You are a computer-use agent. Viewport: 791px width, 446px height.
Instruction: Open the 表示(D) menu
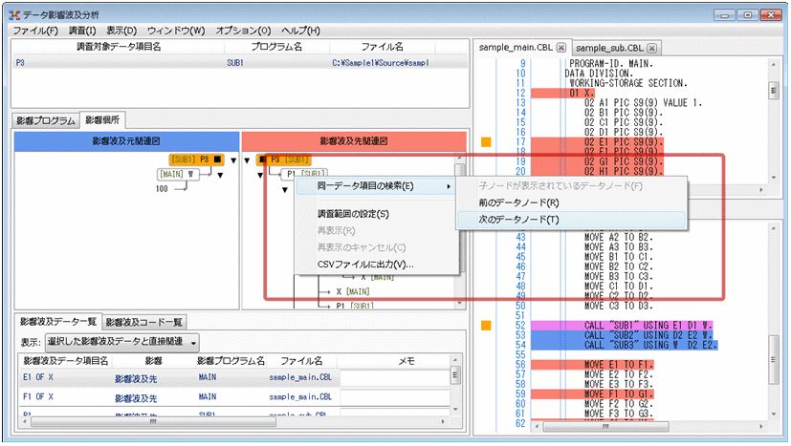point(121,31)
